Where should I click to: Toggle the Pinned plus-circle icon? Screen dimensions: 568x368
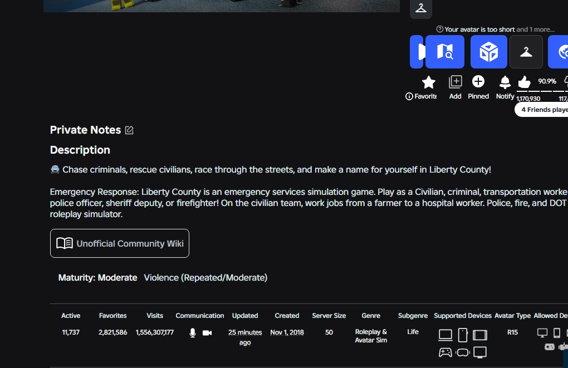pos(478,81)
